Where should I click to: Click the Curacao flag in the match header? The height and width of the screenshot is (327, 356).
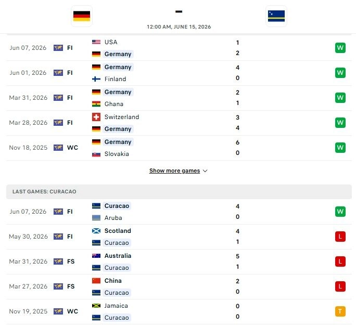click(x=276, y=16)
